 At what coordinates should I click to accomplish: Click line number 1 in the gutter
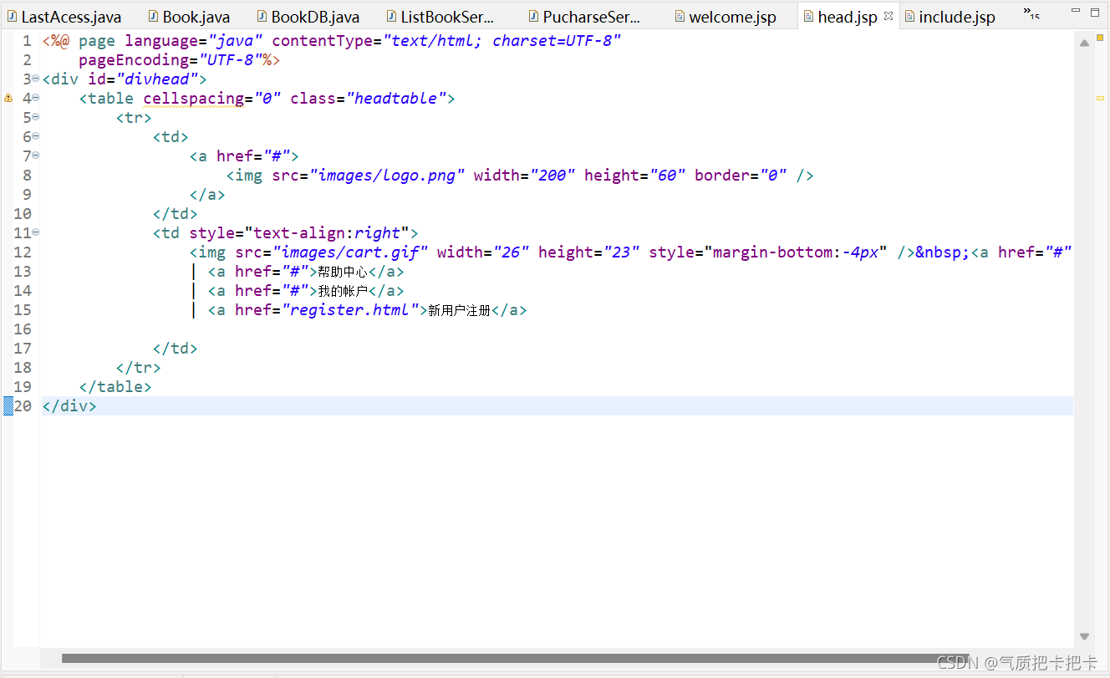(x=27, y=41)
